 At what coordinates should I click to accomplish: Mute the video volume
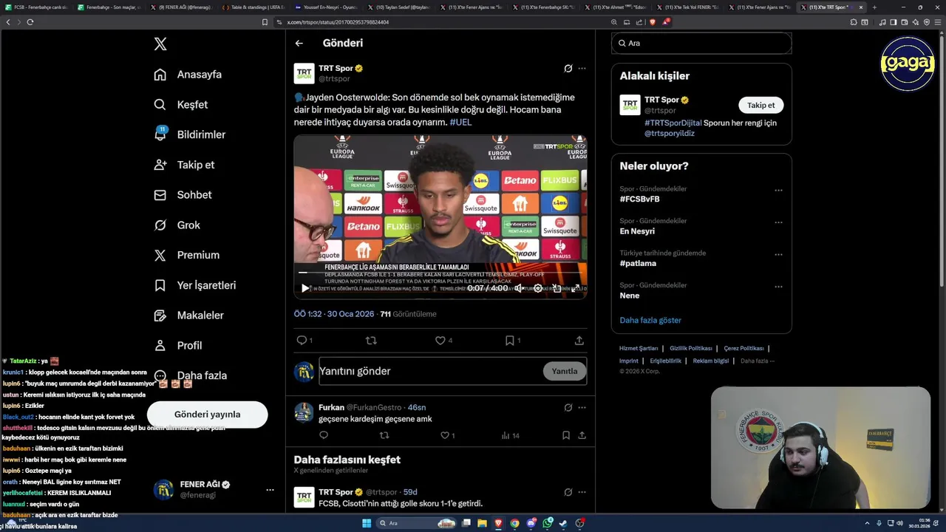[519, 288]
